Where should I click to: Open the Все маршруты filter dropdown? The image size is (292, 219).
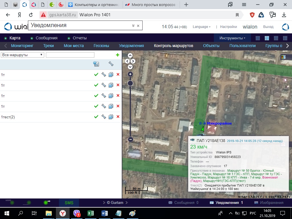[23, 55]
